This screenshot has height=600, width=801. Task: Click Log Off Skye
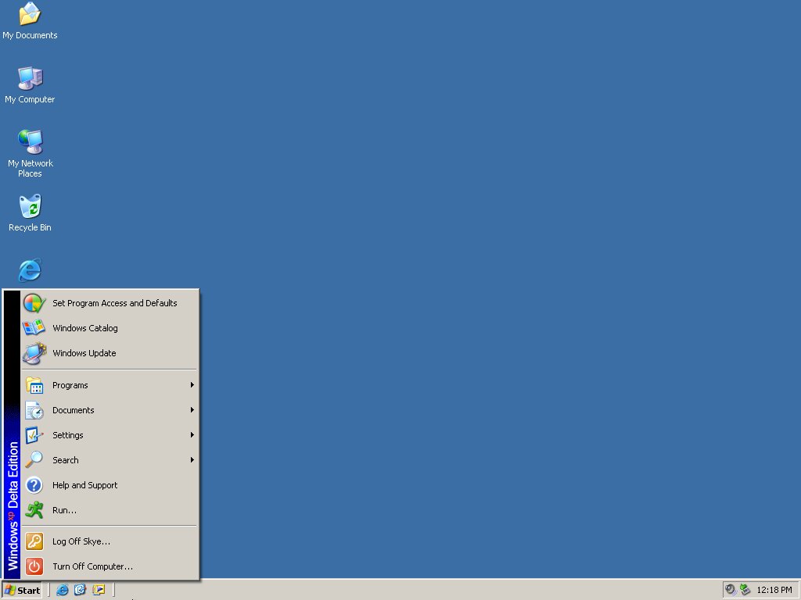[81, 541]
